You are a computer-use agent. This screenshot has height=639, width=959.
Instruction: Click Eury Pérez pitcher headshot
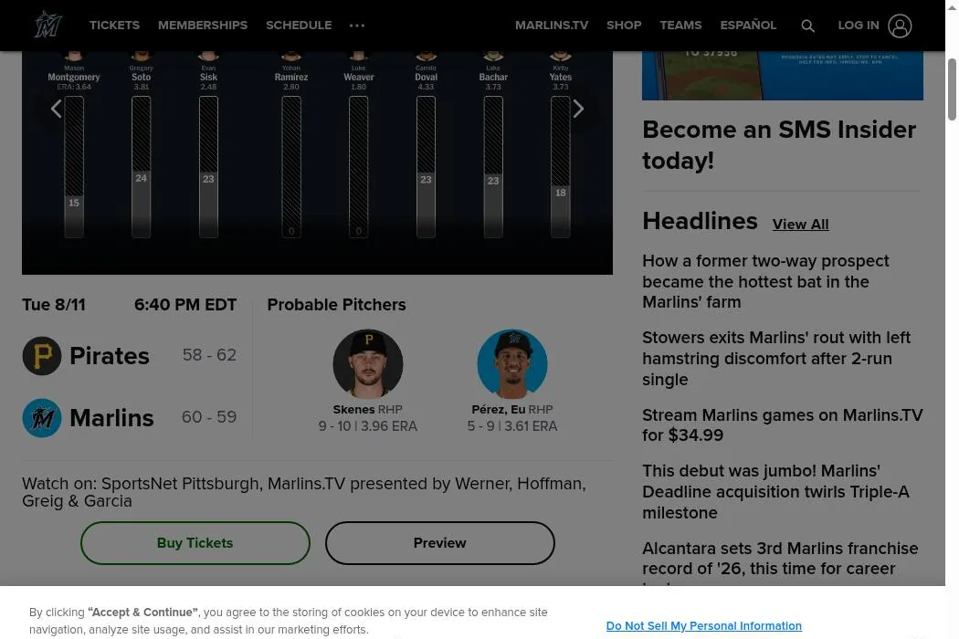[511, 364]
